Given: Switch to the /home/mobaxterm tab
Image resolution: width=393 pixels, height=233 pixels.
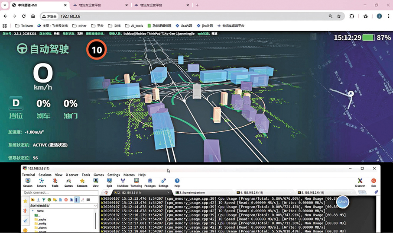Looking at the screenshot, I should pyautogui.click(x=190, y=192).
